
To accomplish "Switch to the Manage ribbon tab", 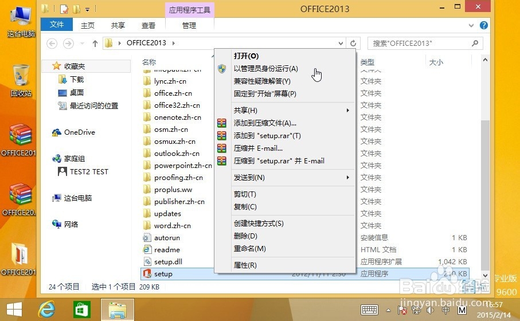I will [189, 25].
